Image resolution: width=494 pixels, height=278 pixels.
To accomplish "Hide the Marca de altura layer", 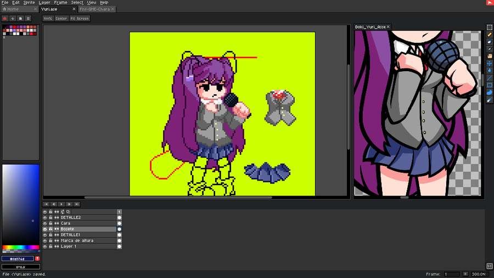I will coord(45,241).
